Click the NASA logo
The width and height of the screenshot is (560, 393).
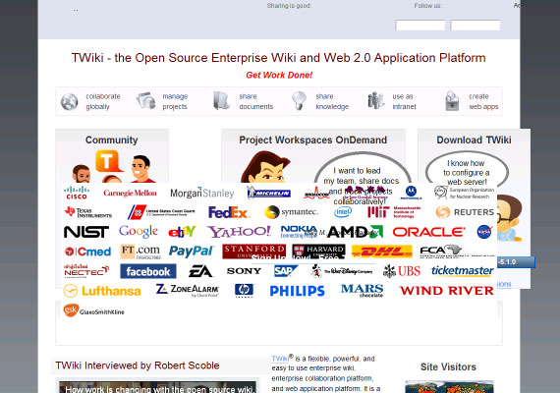pos(484,232)
